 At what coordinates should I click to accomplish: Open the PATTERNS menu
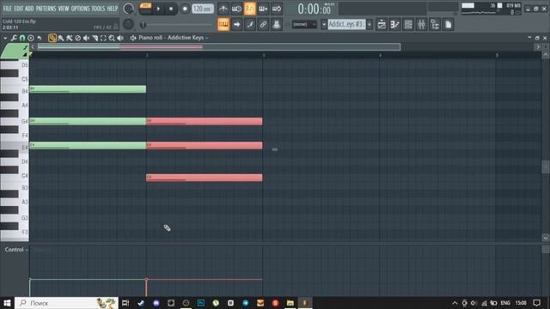point(46,9)
